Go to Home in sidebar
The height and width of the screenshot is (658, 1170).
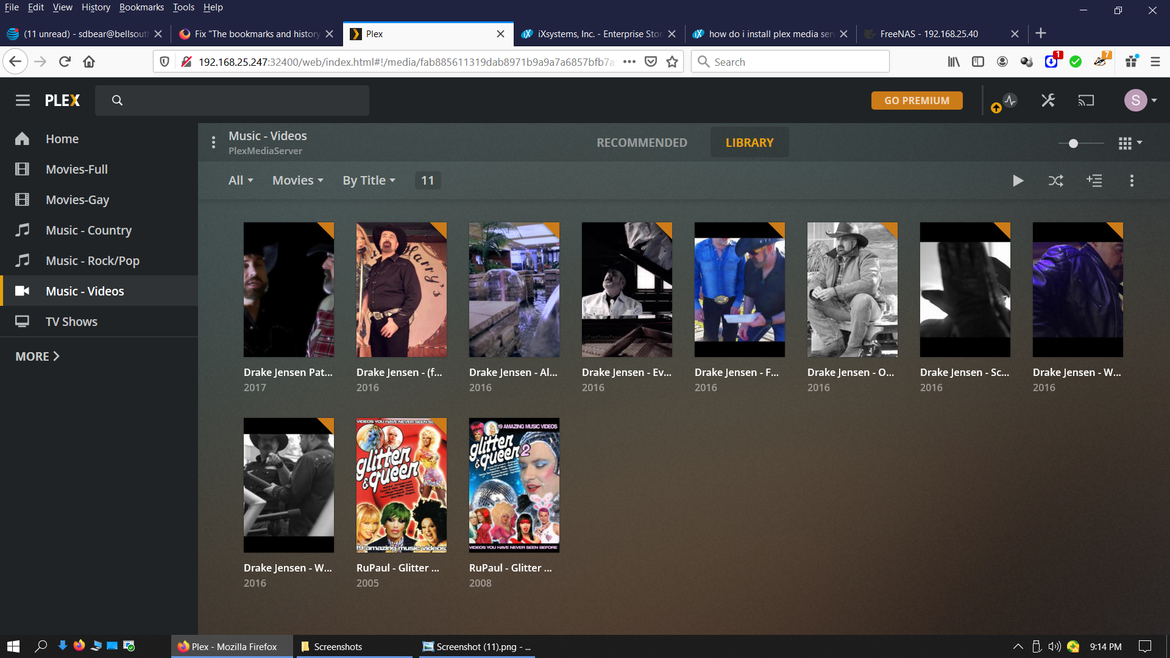pos(99,139)
